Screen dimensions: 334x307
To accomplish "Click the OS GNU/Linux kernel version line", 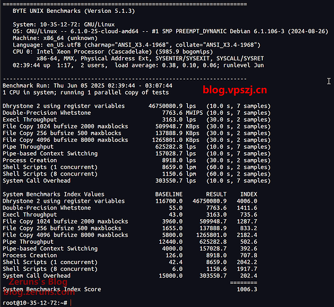I will 170,31.
